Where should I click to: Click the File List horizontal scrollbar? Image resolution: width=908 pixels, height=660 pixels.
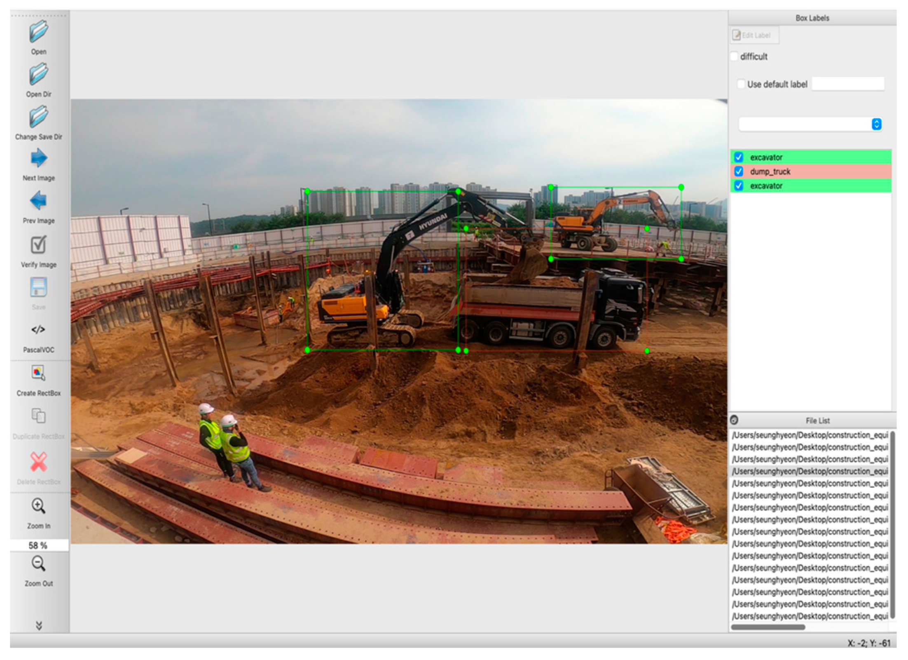coord(768,627)
